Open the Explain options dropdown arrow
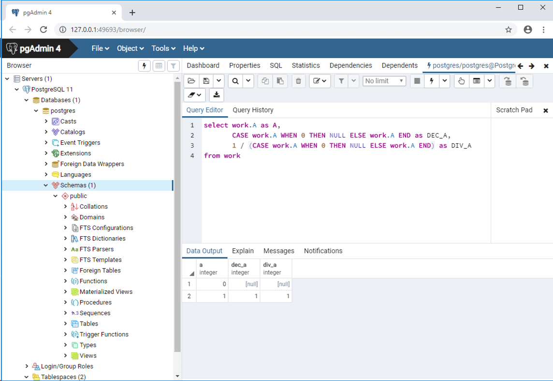 (x=490, y=81)
